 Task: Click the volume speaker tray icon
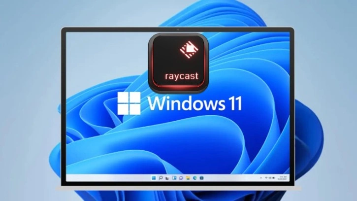click(x=270, y=178)
